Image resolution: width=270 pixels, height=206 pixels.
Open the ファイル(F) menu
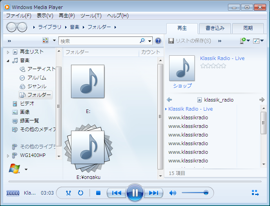pos(18,16)
